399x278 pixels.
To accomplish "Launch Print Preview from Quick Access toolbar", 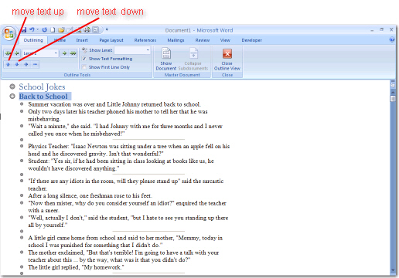I will (78, 30).
